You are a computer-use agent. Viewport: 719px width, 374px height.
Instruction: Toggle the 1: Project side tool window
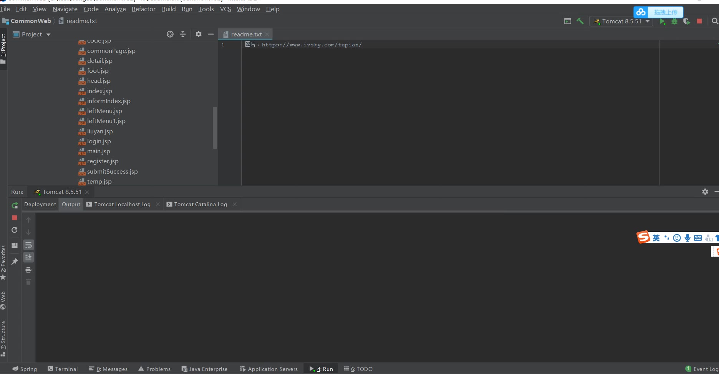[x=3, y=49]
